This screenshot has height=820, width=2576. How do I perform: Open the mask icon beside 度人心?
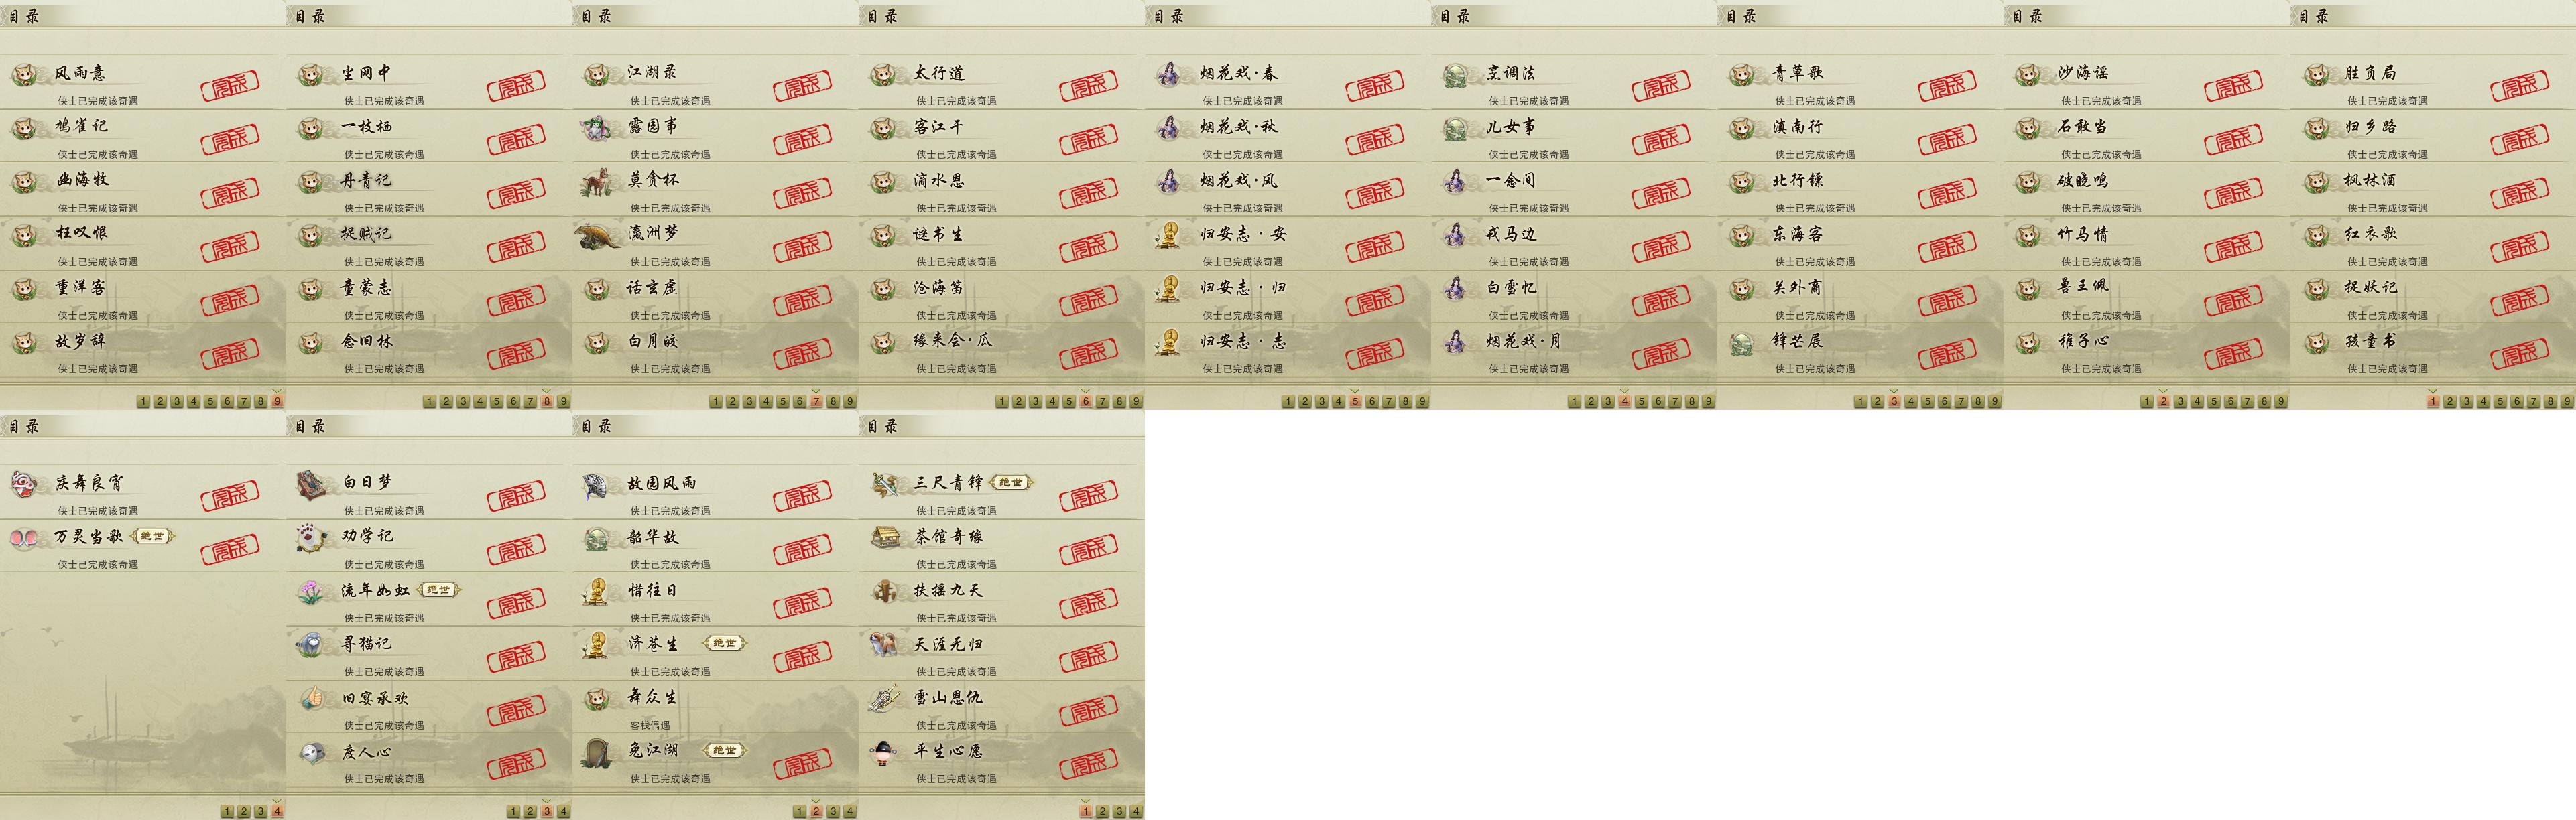311,752
